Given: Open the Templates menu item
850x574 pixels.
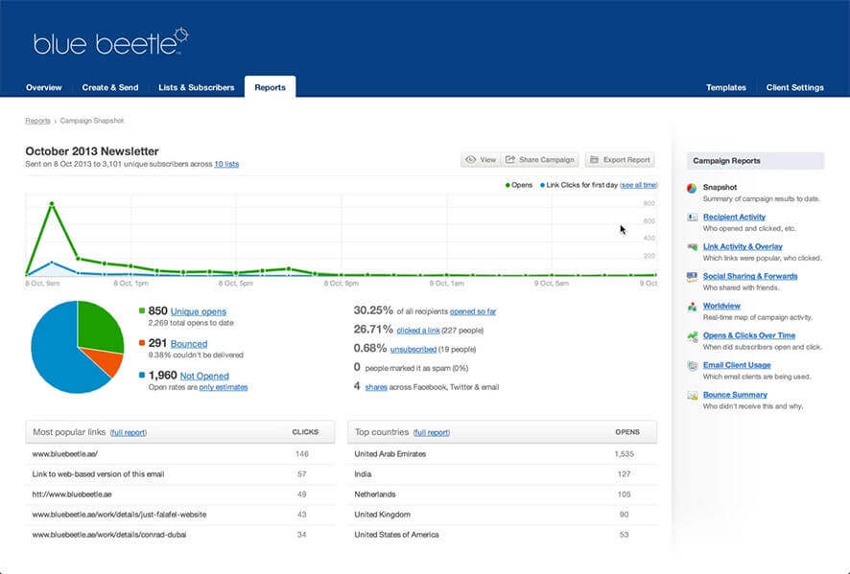Looking at the screenshot, I should [726, 87].
